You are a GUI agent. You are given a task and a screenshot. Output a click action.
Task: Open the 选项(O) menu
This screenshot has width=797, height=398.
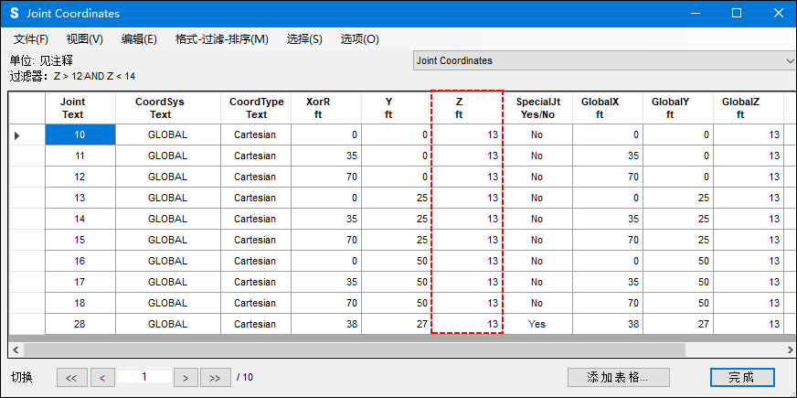click(359, 39)
